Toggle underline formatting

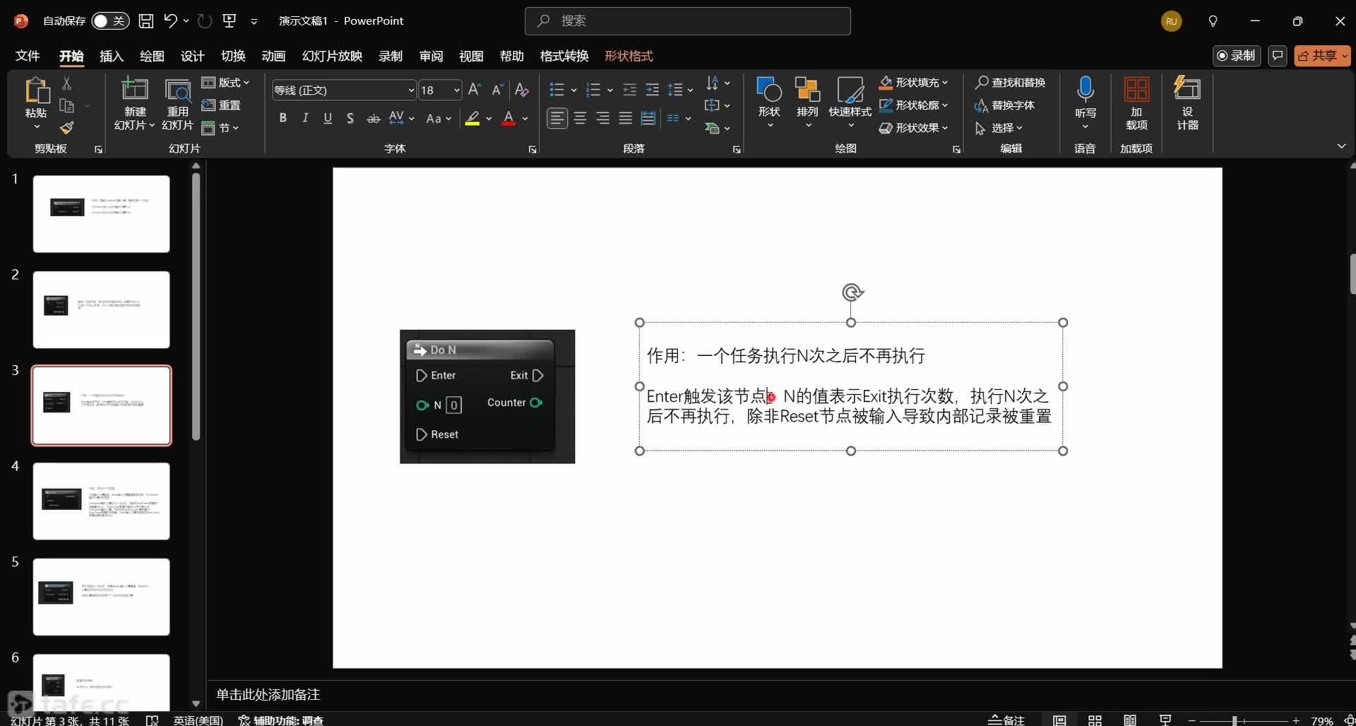click(x=328, y=118)
